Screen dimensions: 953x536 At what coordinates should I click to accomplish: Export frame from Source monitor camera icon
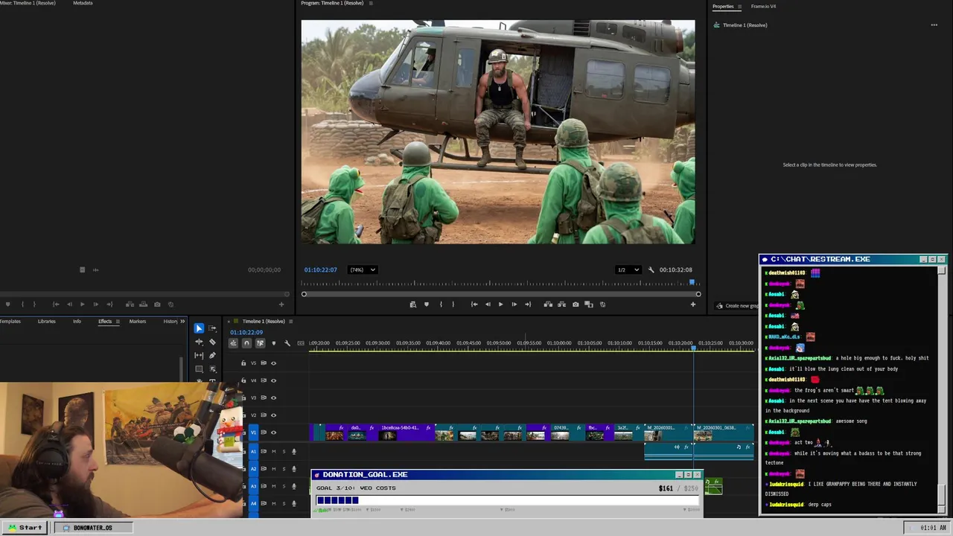coord(157,304)
